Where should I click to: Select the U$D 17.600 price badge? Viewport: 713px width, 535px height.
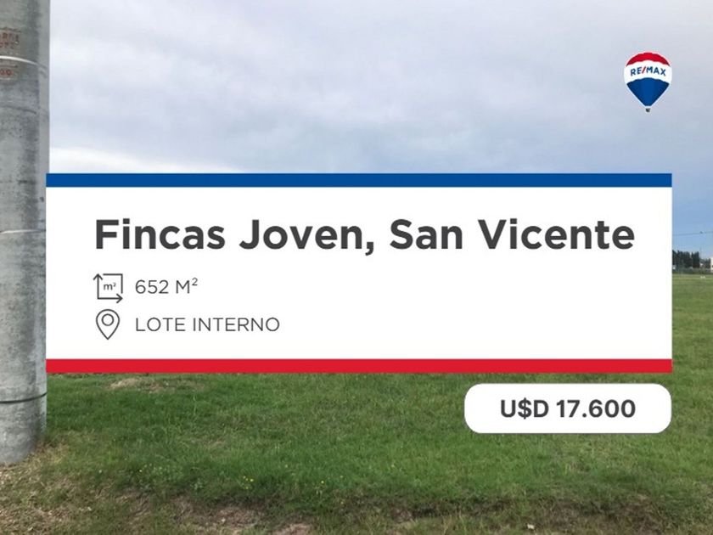click(568, 408)
